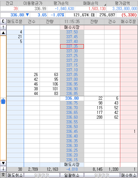The height and width of the screenshot is (178, 138).
Task: Click price 337.50 in the ladder
Action: pyautogui.click(x=72, y=32)
